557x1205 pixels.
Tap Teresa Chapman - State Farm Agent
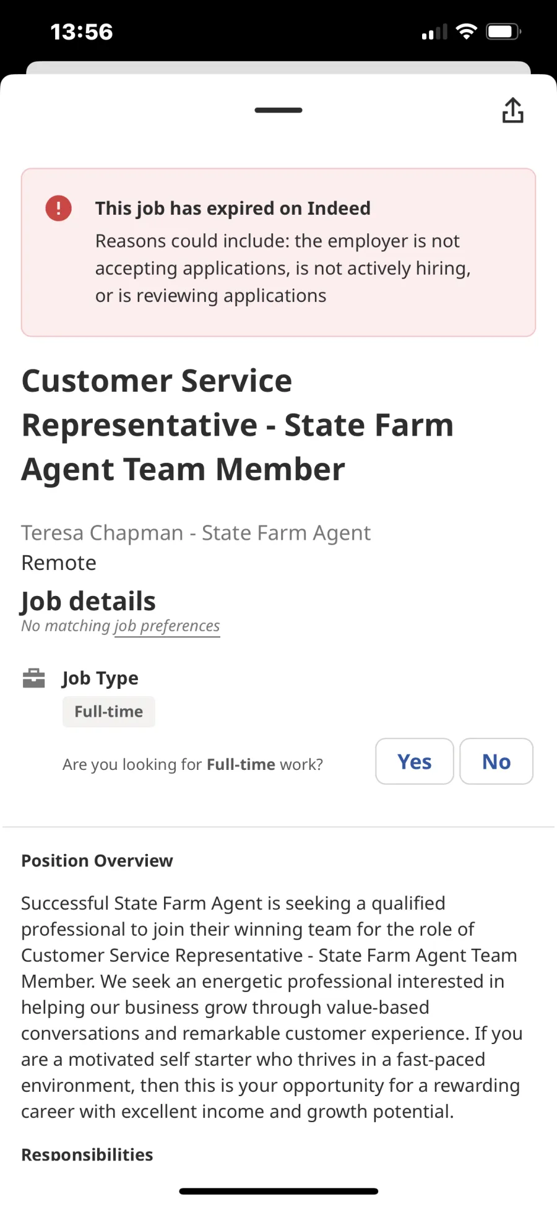click(x=196, y=533)
